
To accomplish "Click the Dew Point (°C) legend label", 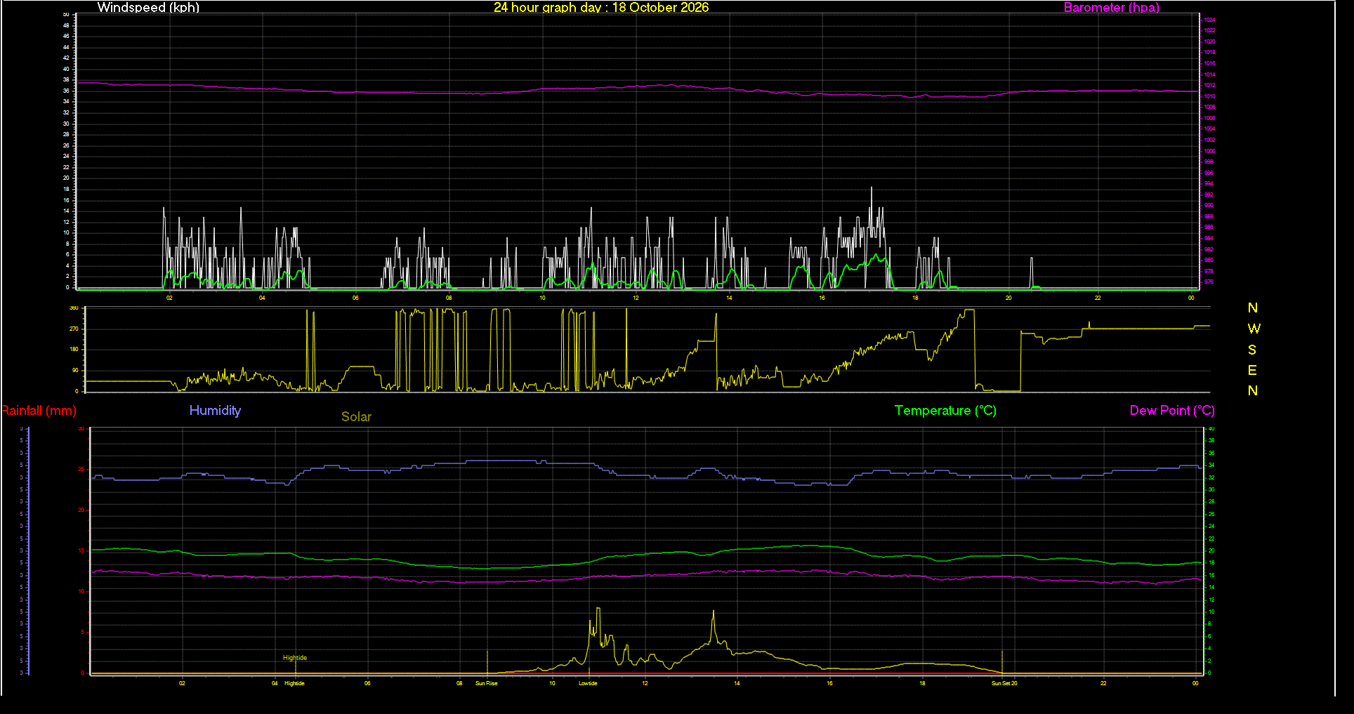I will (x=1172, y=411).
